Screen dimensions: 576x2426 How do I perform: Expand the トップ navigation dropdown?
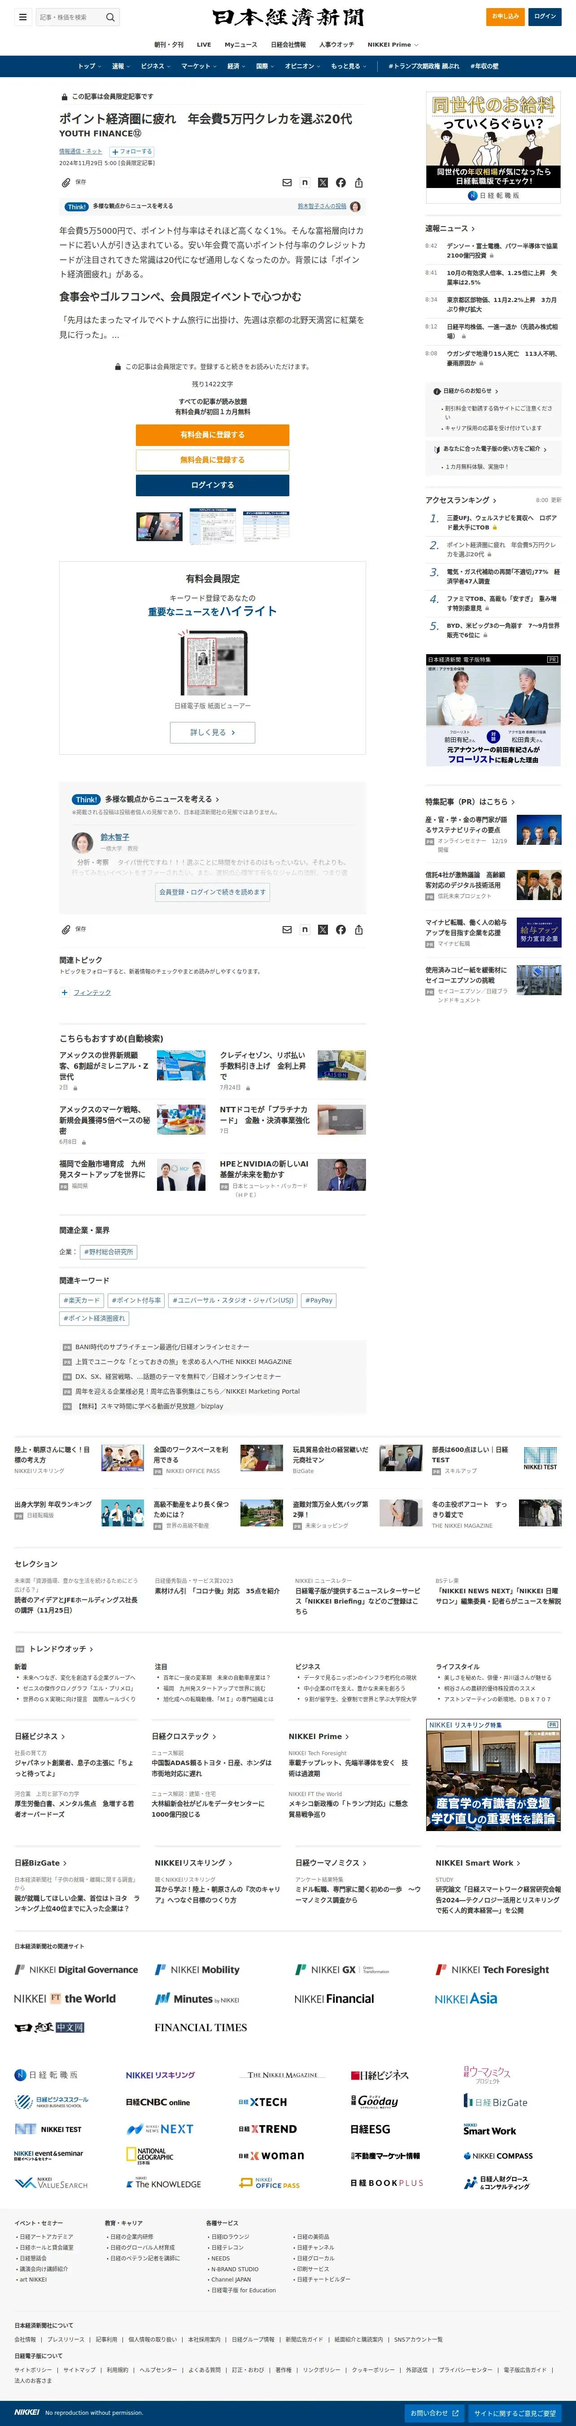tap(90, 66)
